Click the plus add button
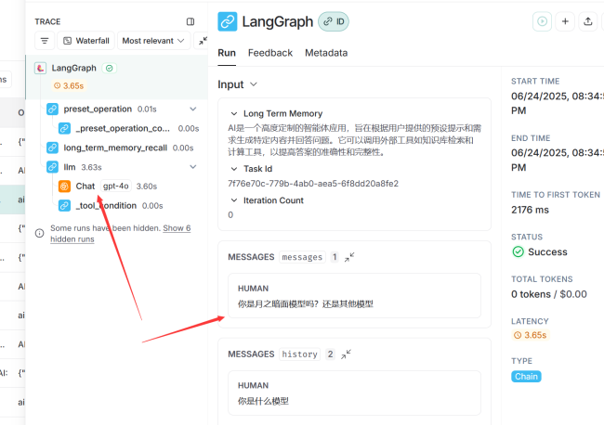 (x=565, y=21)
